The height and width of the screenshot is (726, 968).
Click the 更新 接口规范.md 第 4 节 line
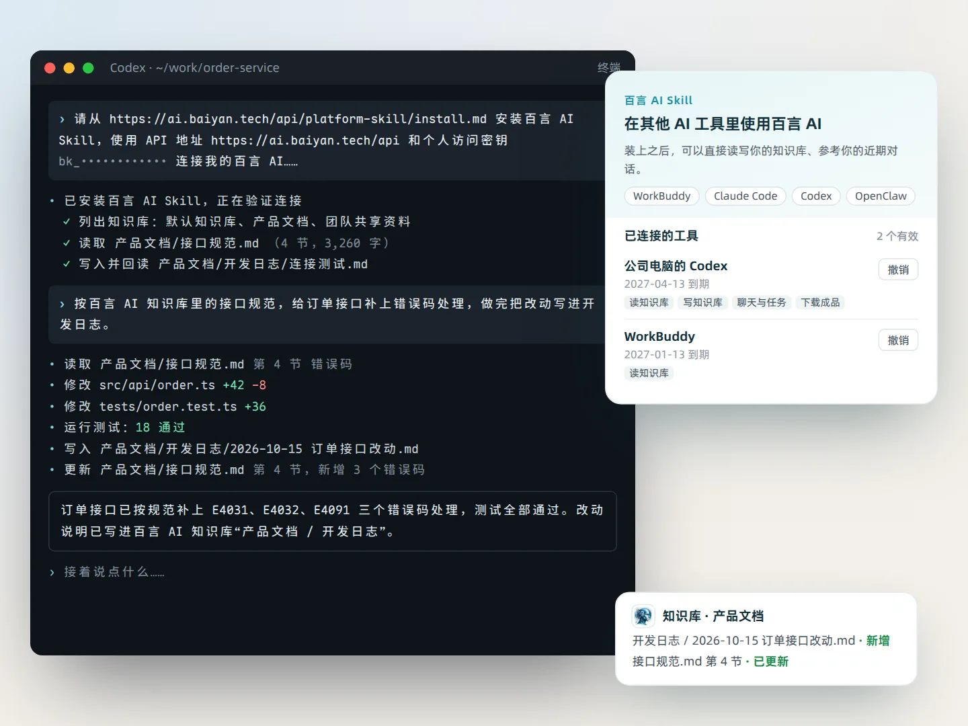(x=237, y=470)
